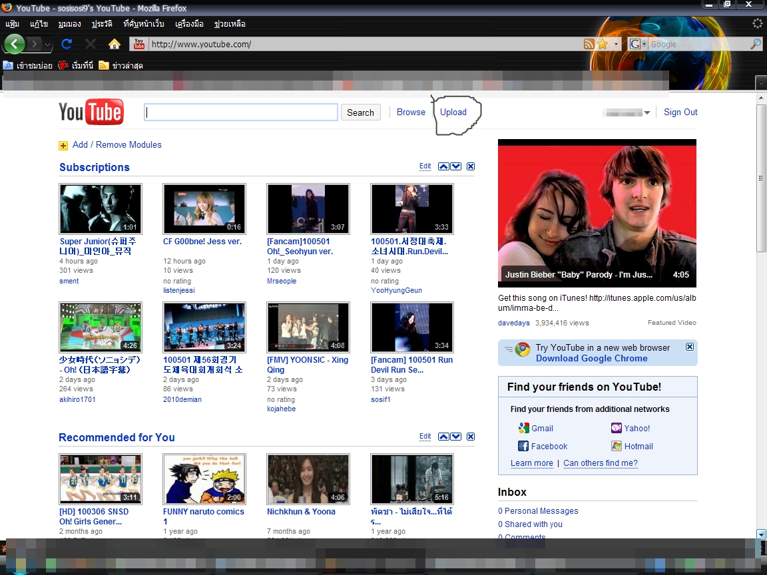Open the fourth Firefox menu (History)
The height and width of the screenshot is (575, 767).
(102, 24)
